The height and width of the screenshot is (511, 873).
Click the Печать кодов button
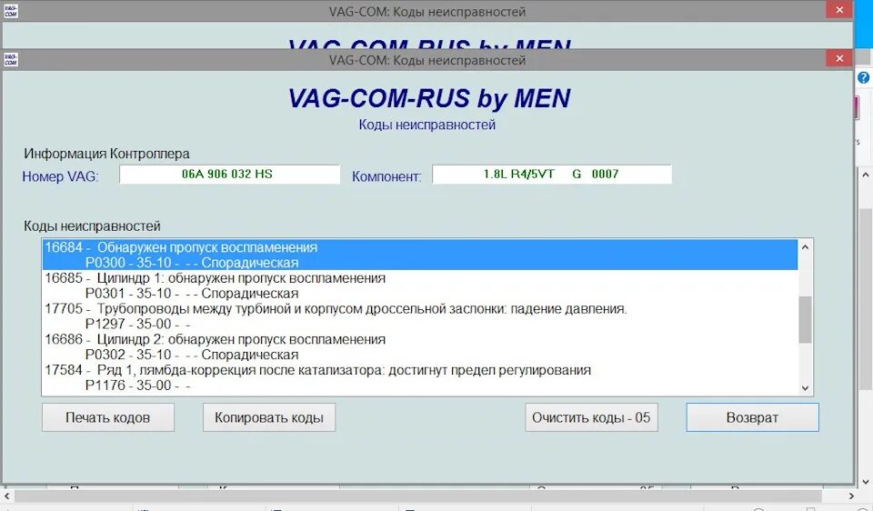(x=108, y=417)
